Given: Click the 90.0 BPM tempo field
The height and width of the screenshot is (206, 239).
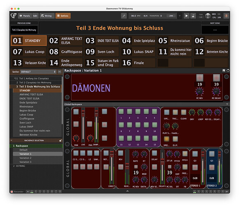Looking at the screenshot, I should click(136, 16).
